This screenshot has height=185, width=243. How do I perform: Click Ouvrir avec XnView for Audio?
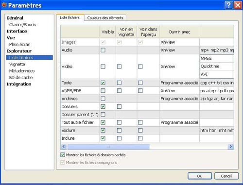click(x=179, y=50)
